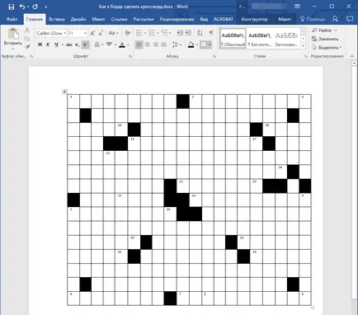The image size is (358, 315).
Task: Apply the text highlight color marker
Action: [x=109, y=45]
